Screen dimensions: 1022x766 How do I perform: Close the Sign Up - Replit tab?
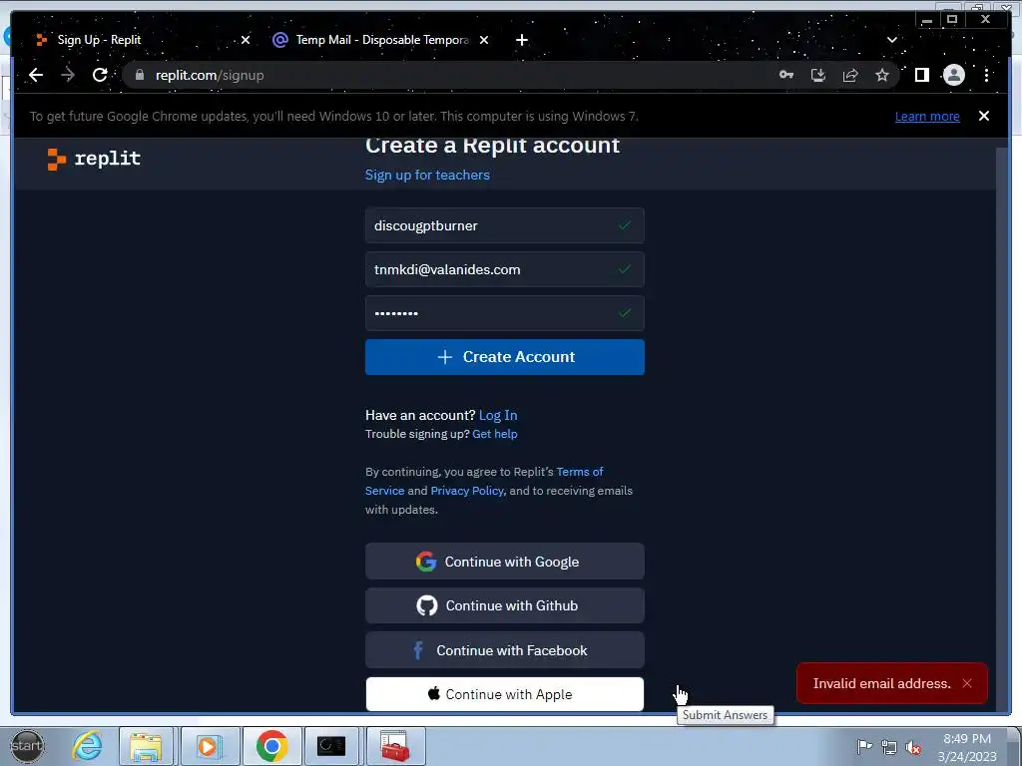click(246, 40)
